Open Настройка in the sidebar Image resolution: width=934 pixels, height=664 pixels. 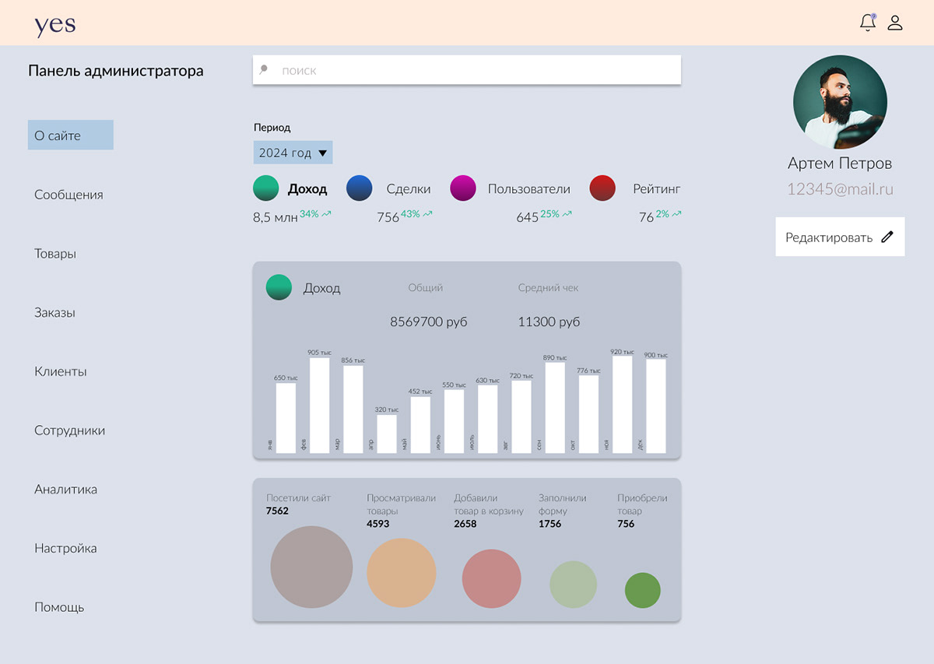click(65, 548)
